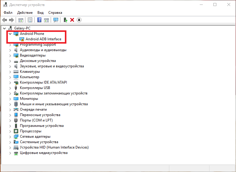
Task: Open the Файл menu
Action: [x=8, y=13]
